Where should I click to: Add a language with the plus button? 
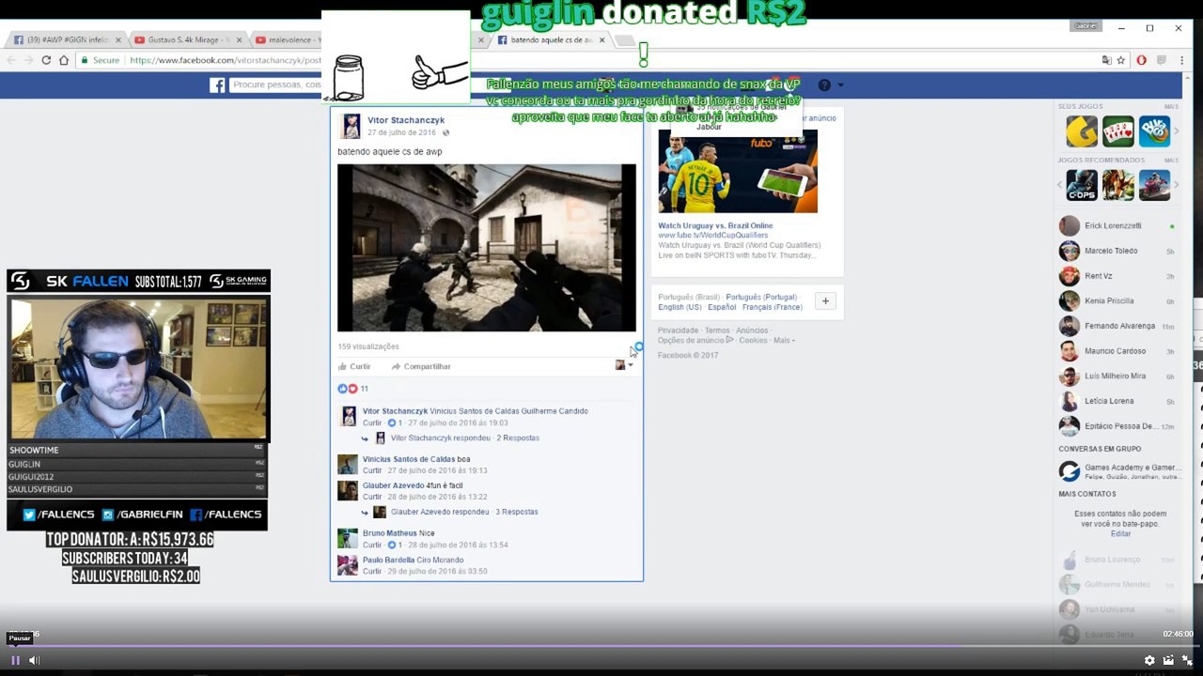(x=825, y=301)
